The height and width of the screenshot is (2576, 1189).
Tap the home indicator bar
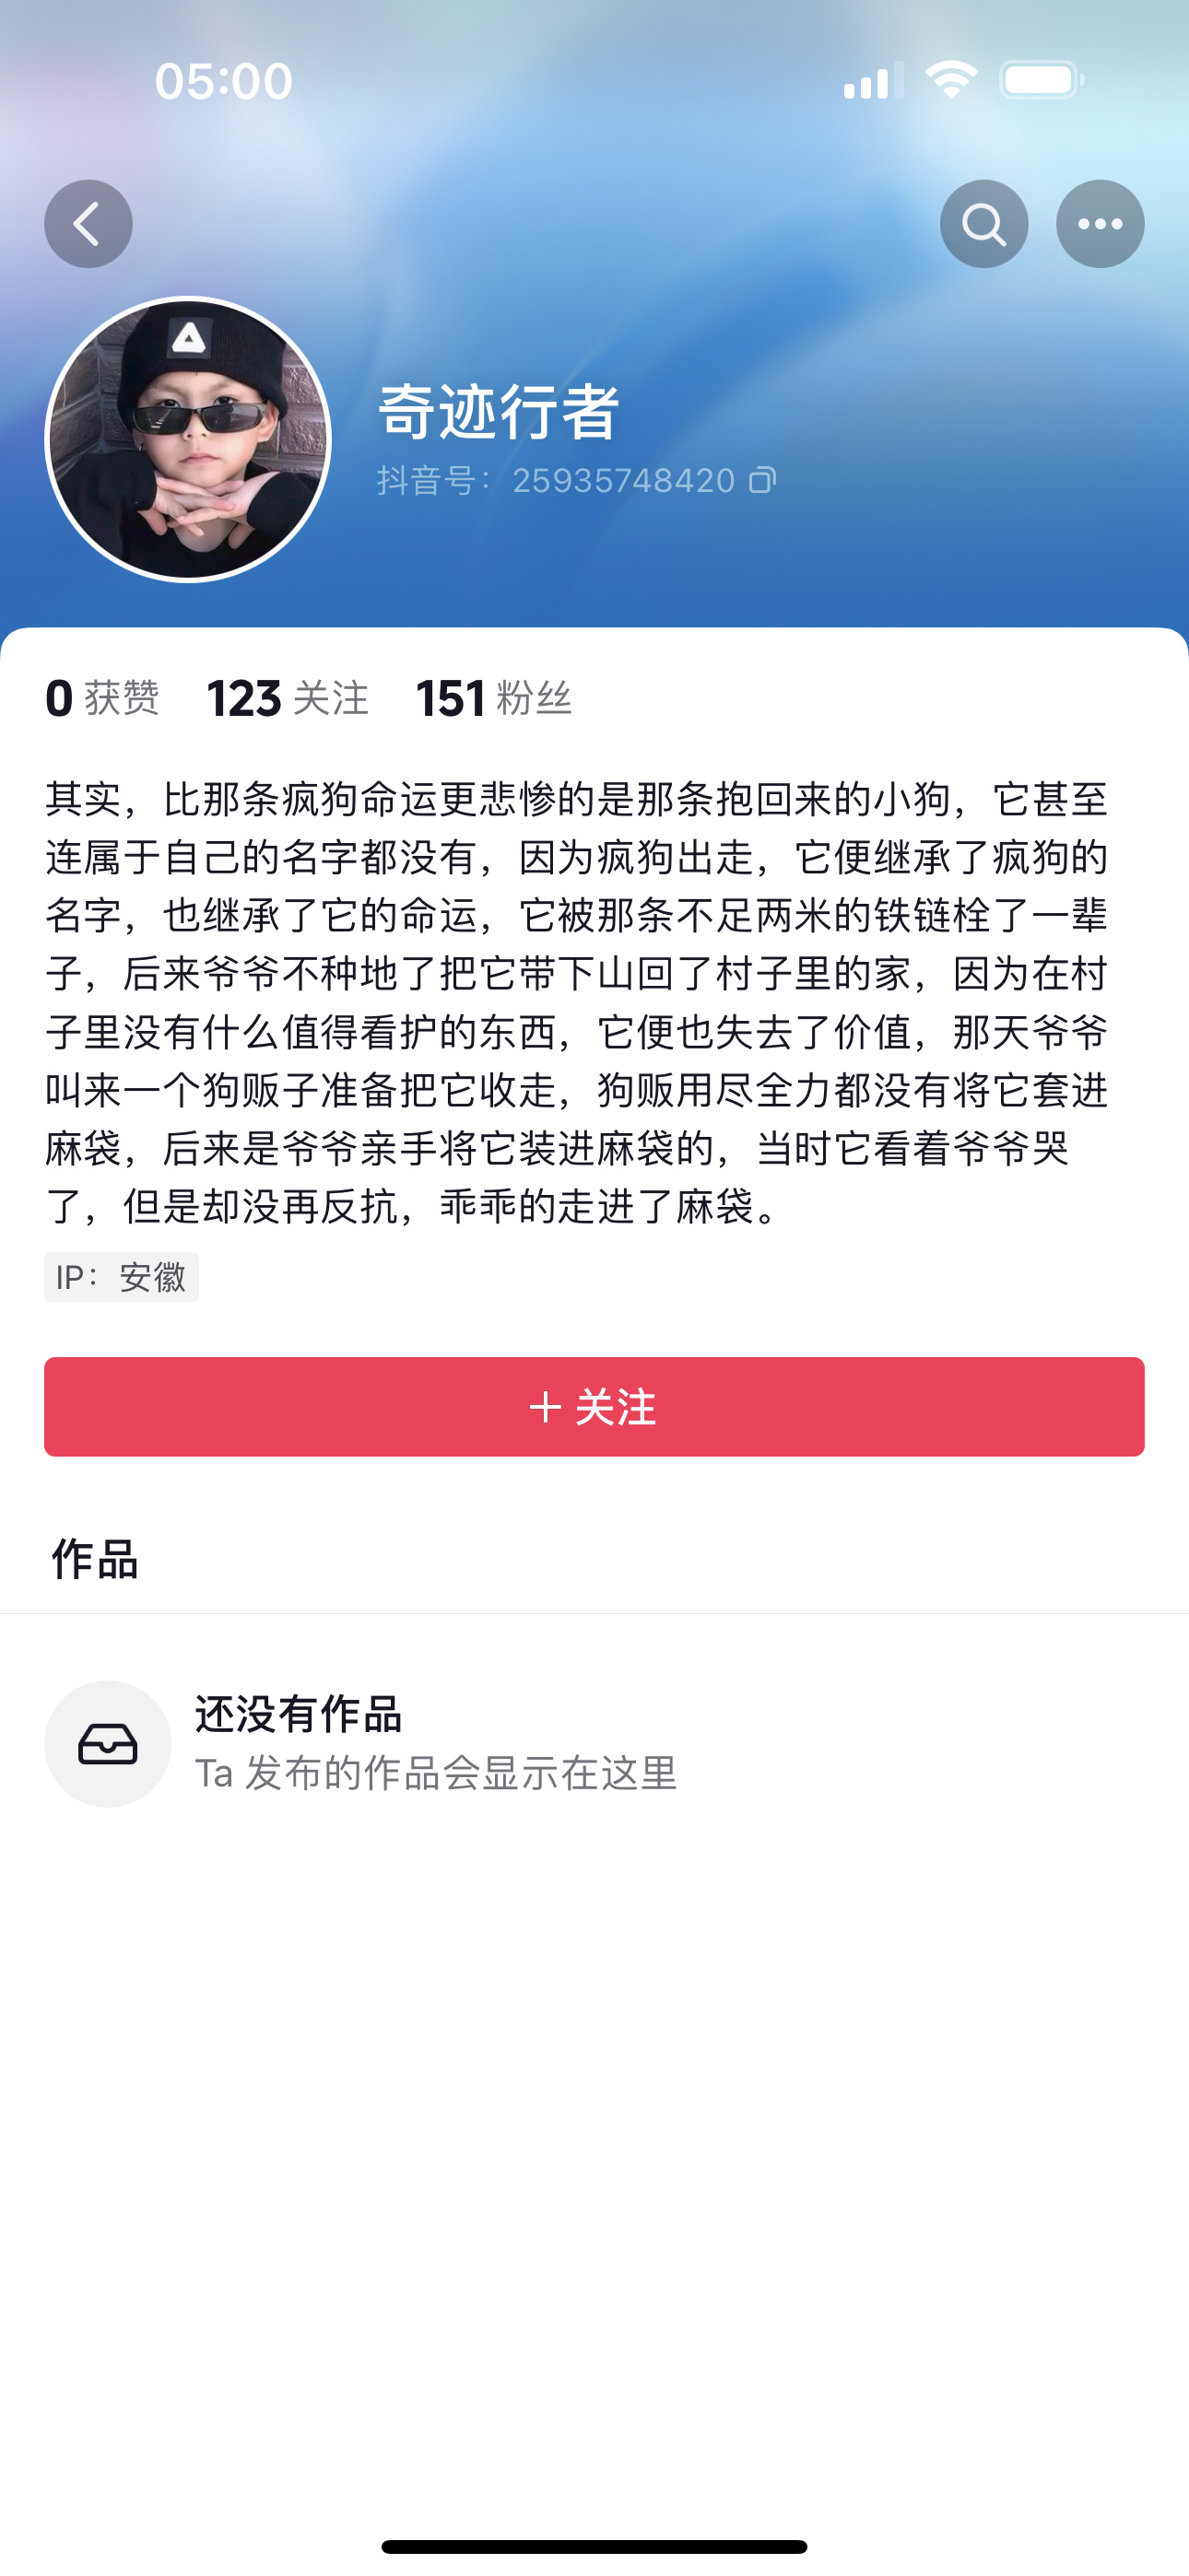(594, 2546)
